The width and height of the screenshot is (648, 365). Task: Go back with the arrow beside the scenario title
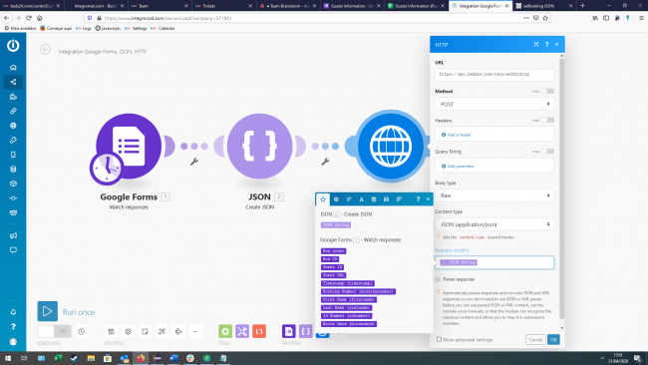tap(46, 50)
